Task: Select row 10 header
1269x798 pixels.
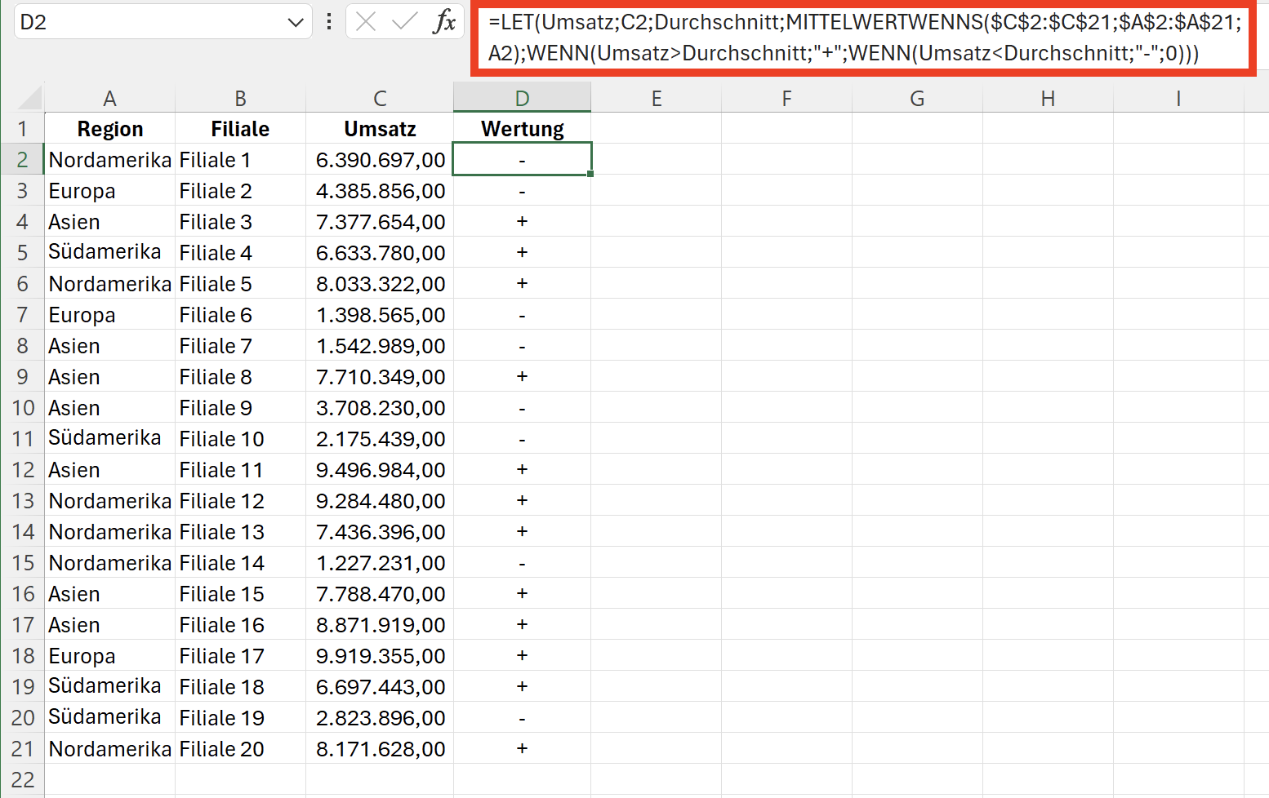Action: tap(22, 407)
